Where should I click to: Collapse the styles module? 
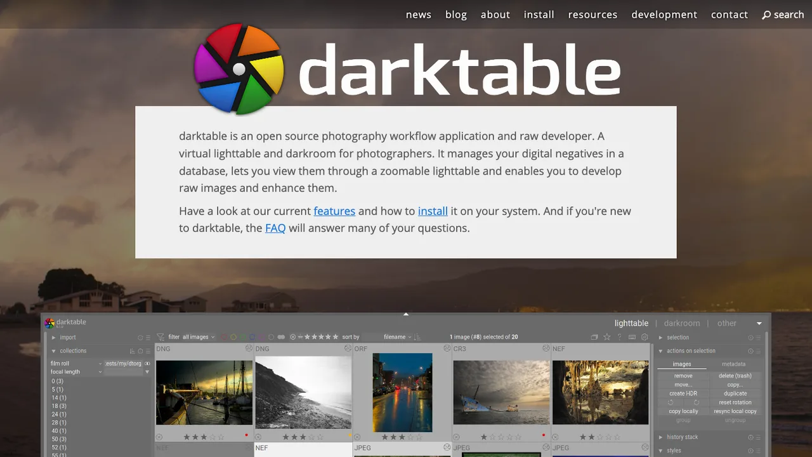(x=660, y=451)
